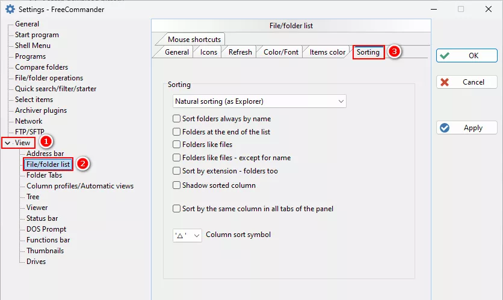The width and height of the screenshot is (503, 300).
Task: Click the green checkmark icon on OK
Action: tap(445, 56)
